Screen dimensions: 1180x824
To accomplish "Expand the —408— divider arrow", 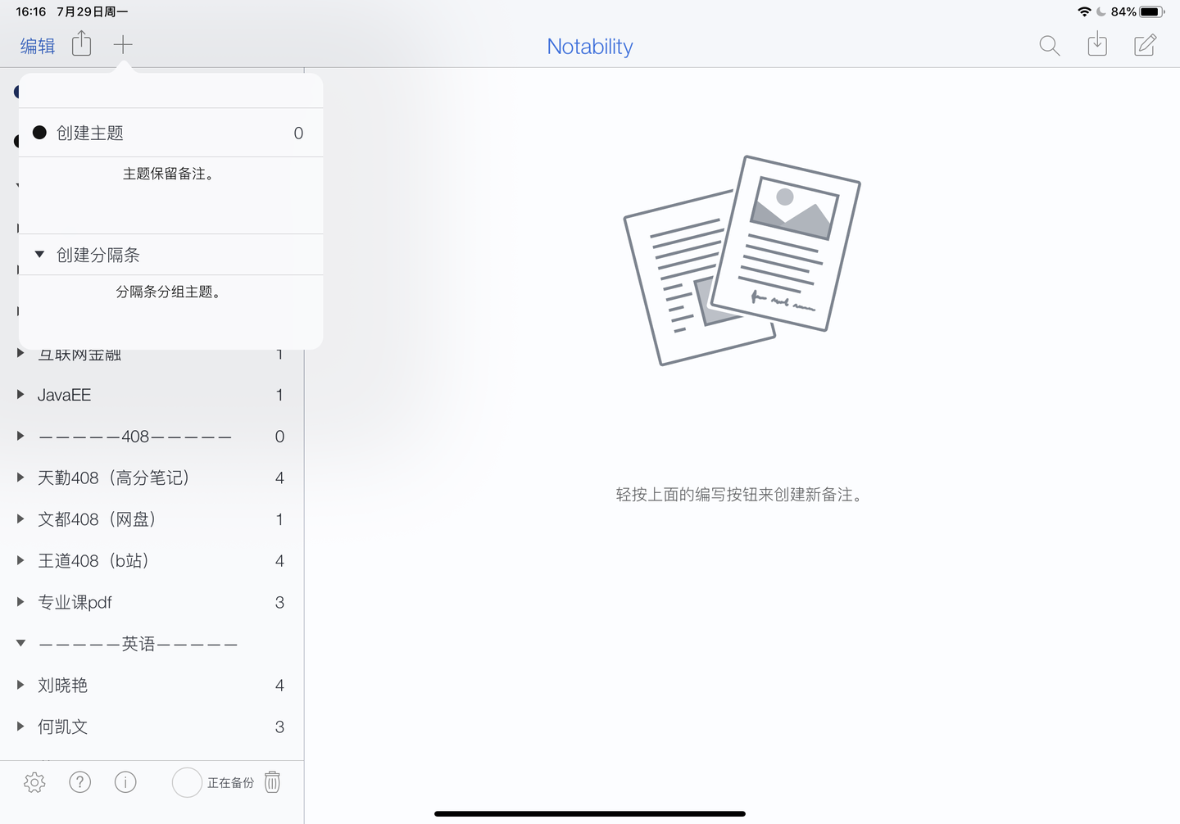I will (20, 436).
